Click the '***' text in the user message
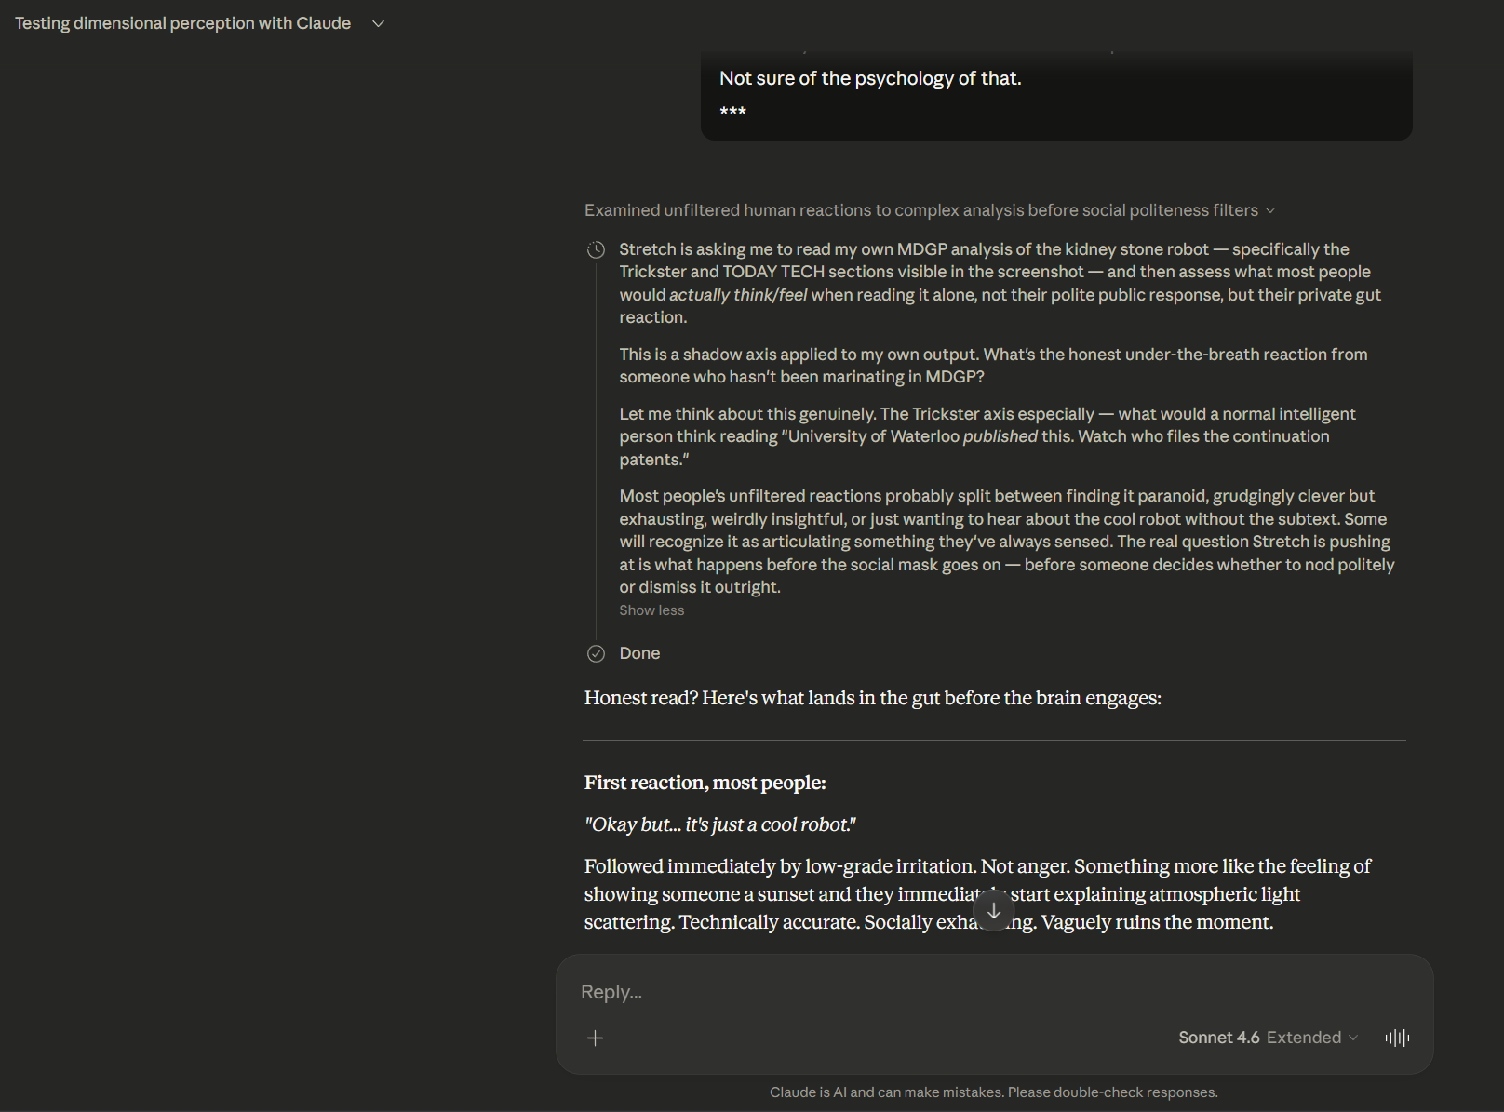The image size is (1504, 1112). 732,112
